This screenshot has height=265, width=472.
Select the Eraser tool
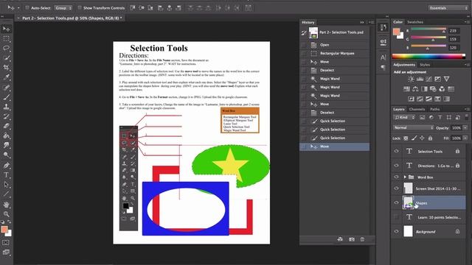[x=6, y=126]
